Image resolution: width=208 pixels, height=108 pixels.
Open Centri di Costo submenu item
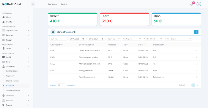pos(12,71)
